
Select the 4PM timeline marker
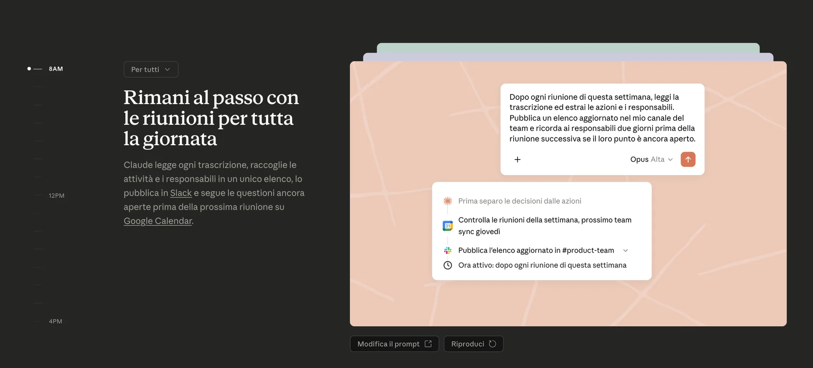[x=49, y=321]
